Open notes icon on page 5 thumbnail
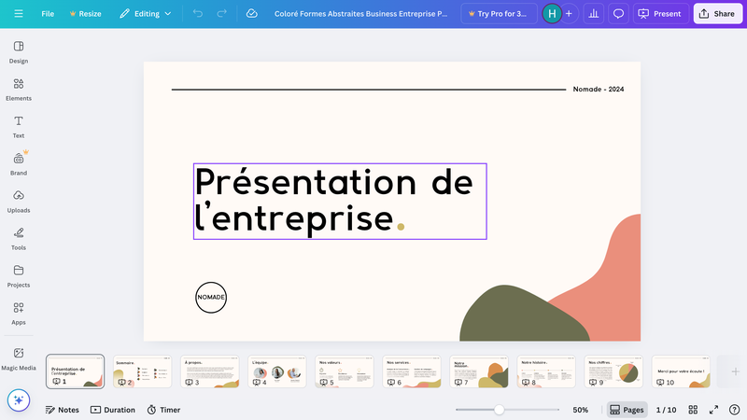This screenshot has width=747, height=420. tap(324, 382)
